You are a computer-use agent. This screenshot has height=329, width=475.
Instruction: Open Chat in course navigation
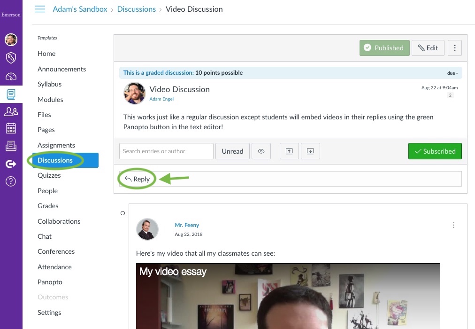(x=45, y=236)
